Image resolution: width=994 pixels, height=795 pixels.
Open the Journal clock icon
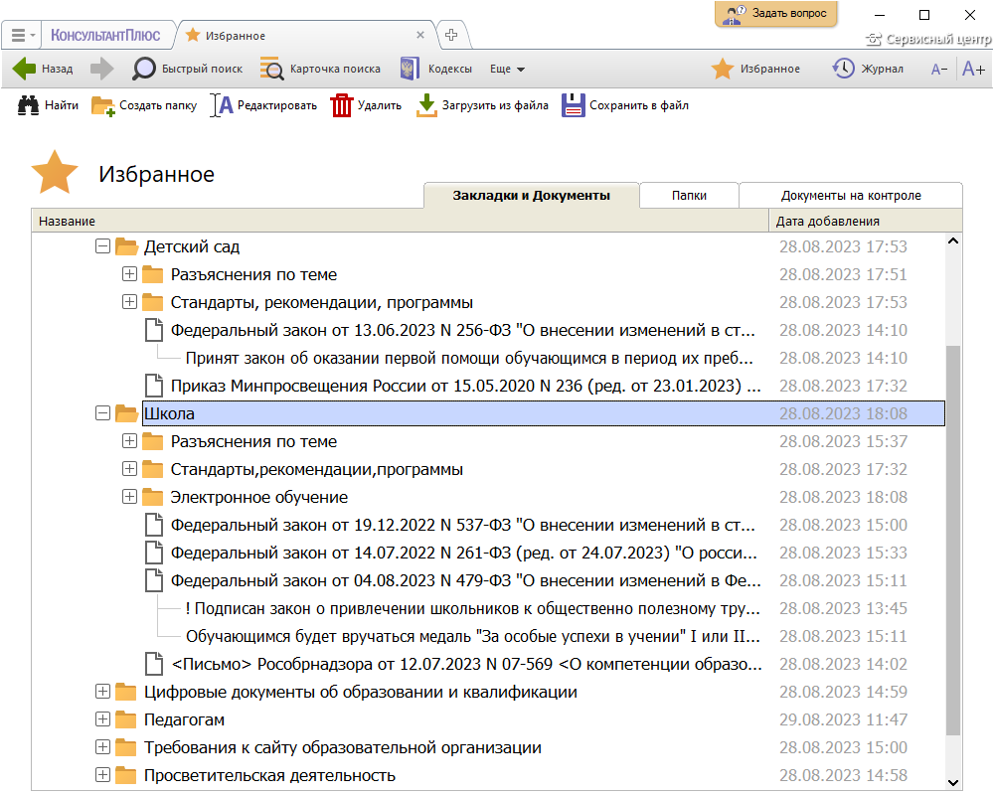tap(843, 69)
